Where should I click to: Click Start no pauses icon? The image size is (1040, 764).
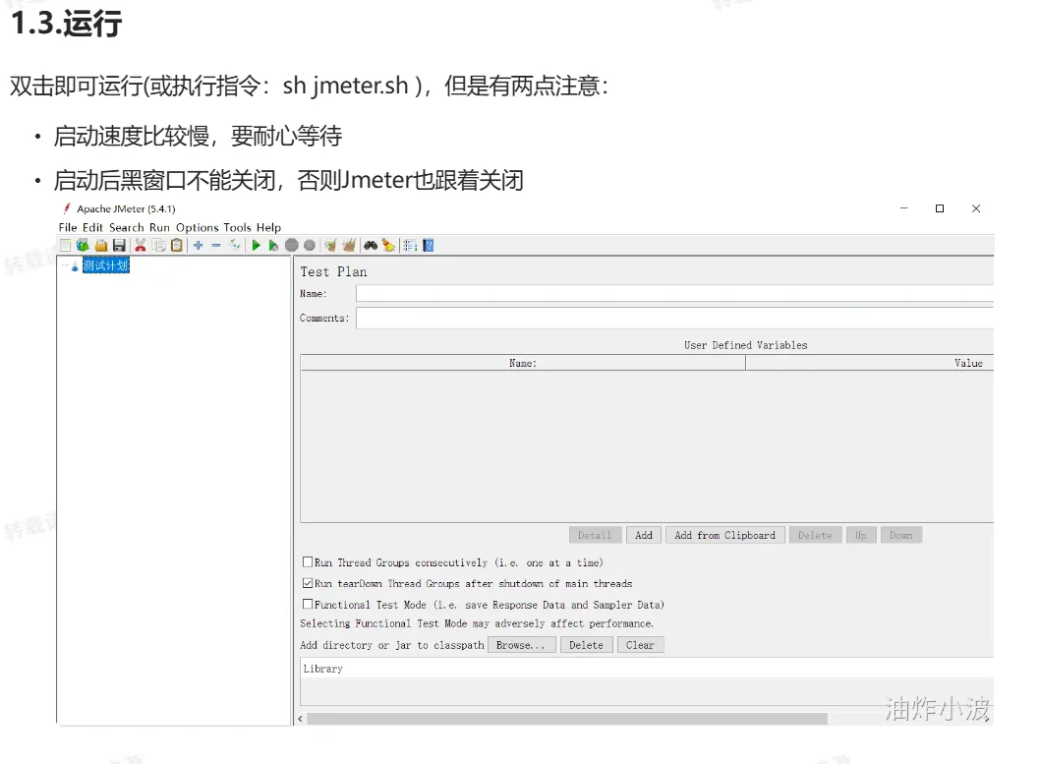click(x=273, y=246)
